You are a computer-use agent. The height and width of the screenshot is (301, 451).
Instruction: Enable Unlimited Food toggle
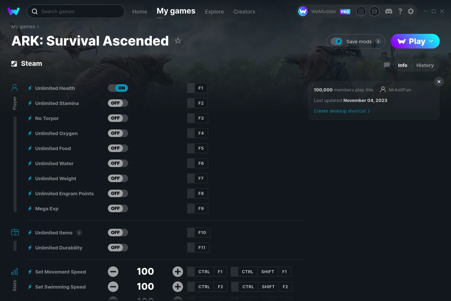(x=118, y=148)
